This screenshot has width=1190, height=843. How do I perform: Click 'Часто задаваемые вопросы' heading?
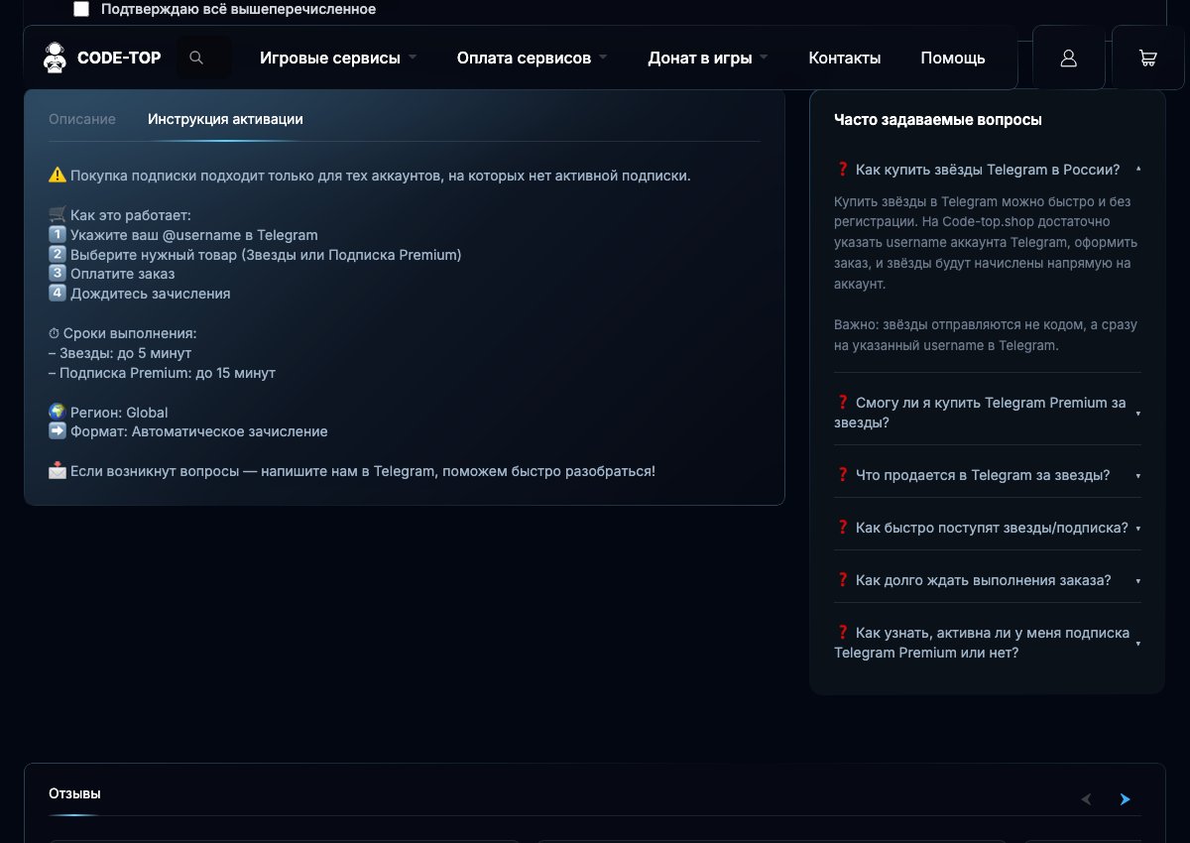click(938, 120)
